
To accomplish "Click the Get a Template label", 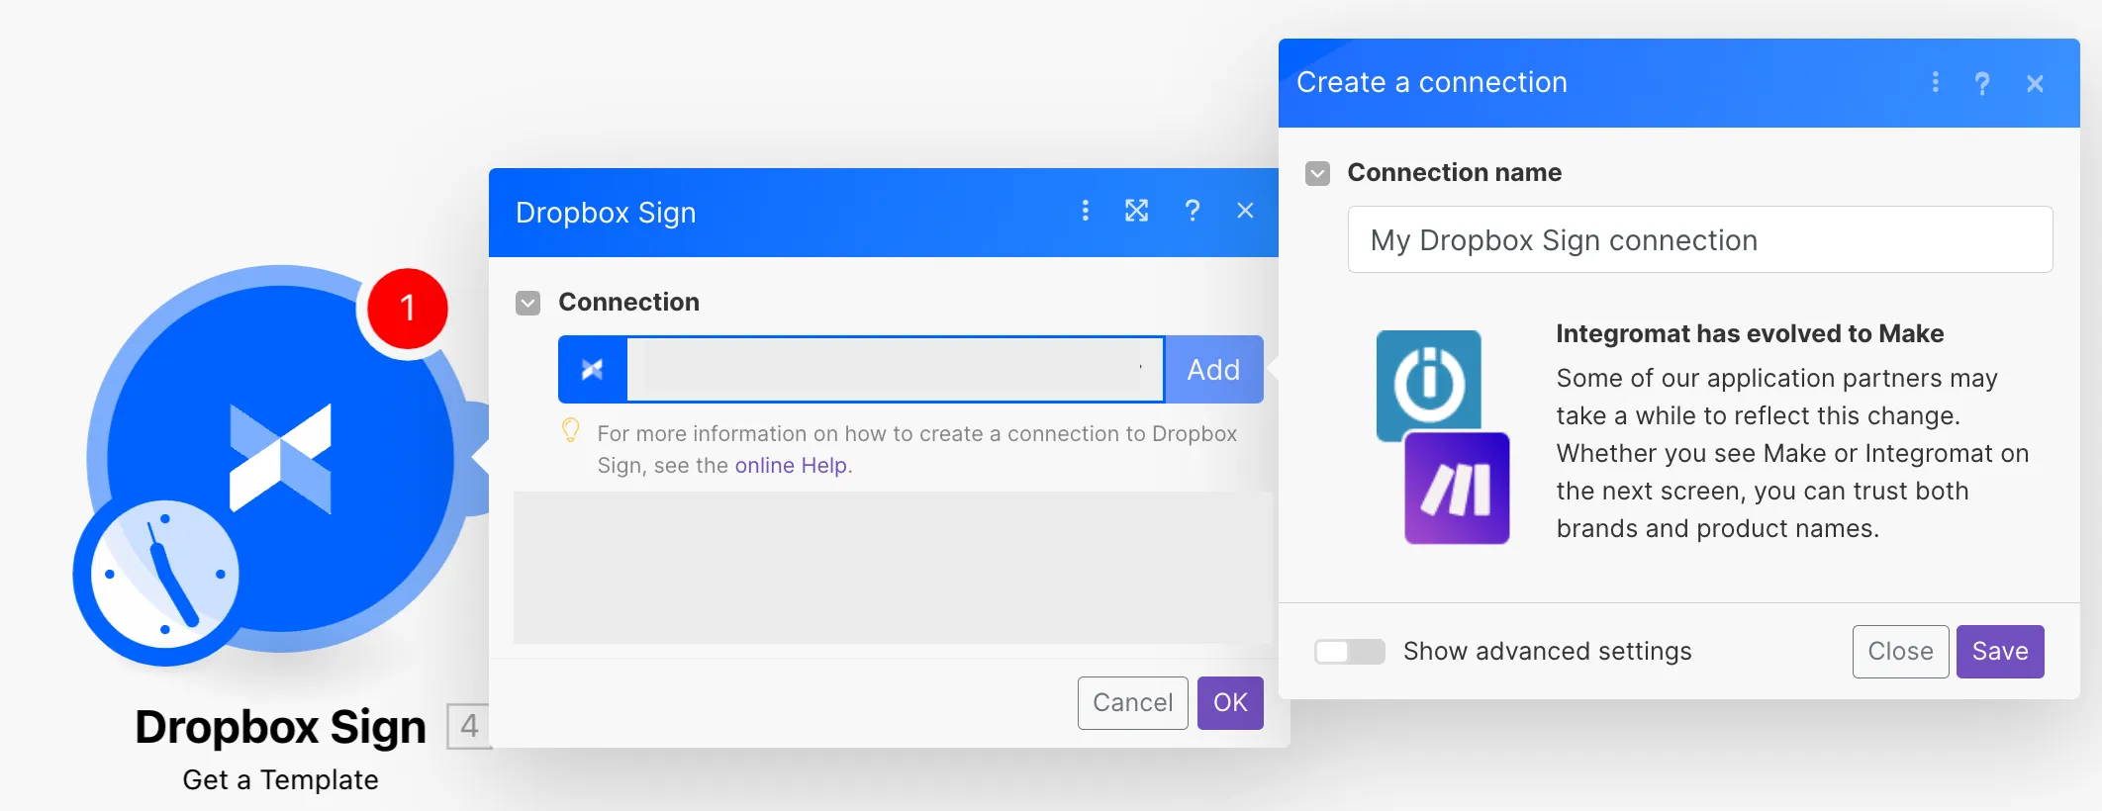I will 281,780.
